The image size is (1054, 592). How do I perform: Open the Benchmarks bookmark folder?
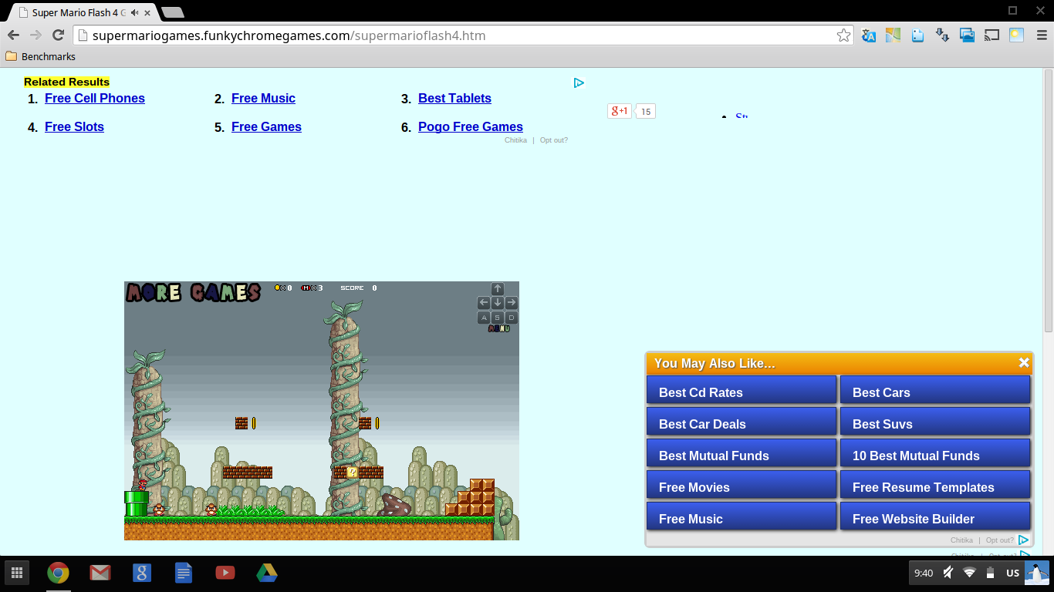(x=40, y=56)
